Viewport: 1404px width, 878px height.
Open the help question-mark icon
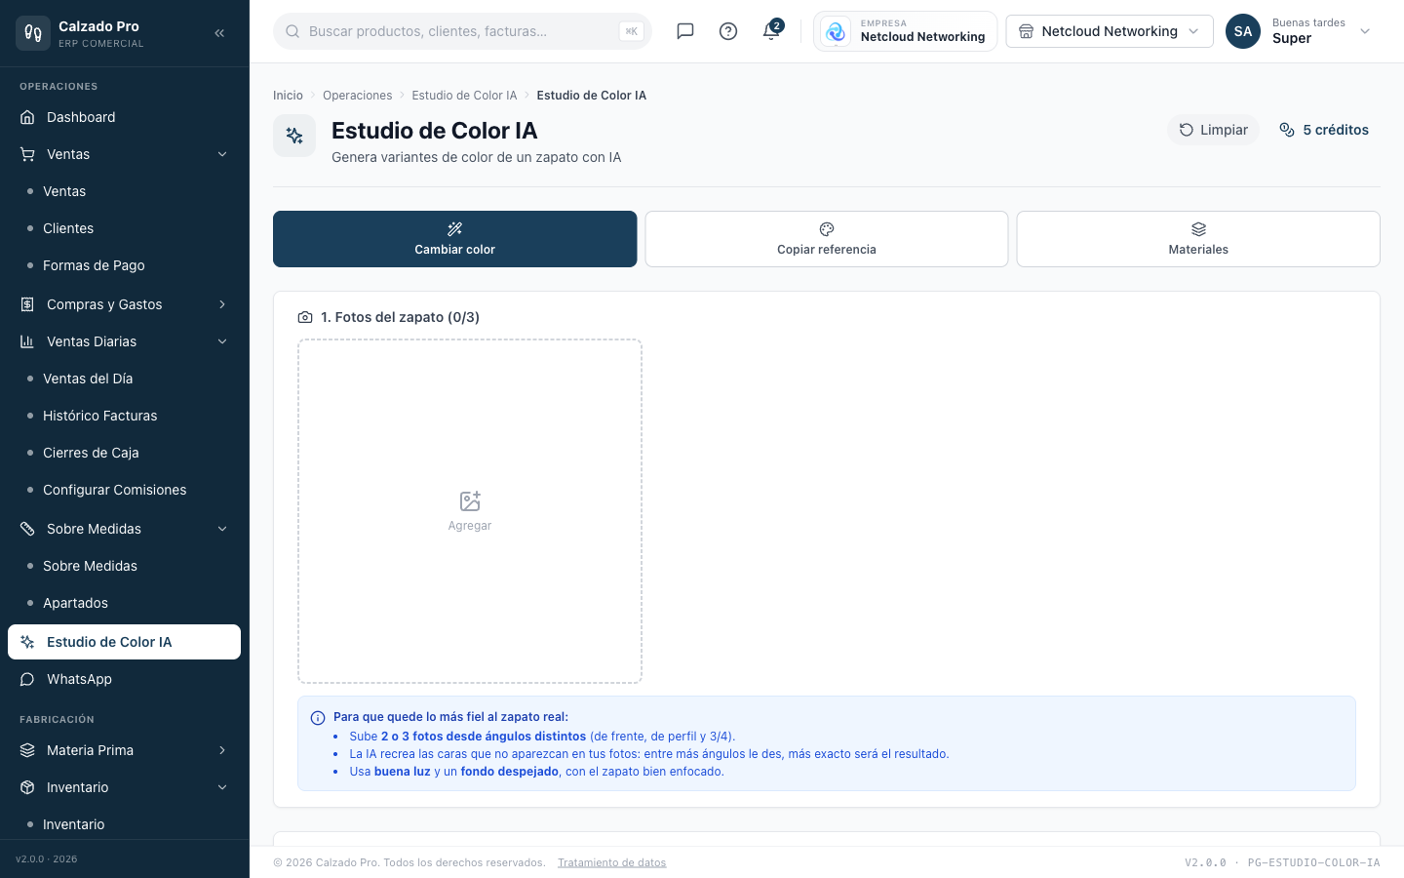coord(728,31)
